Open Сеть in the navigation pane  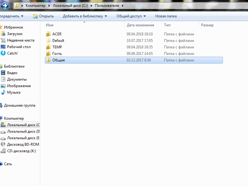[x=8, y=164]
